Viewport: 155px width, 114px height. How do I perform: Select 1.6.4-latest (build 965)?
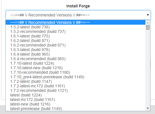click(76, 54)
